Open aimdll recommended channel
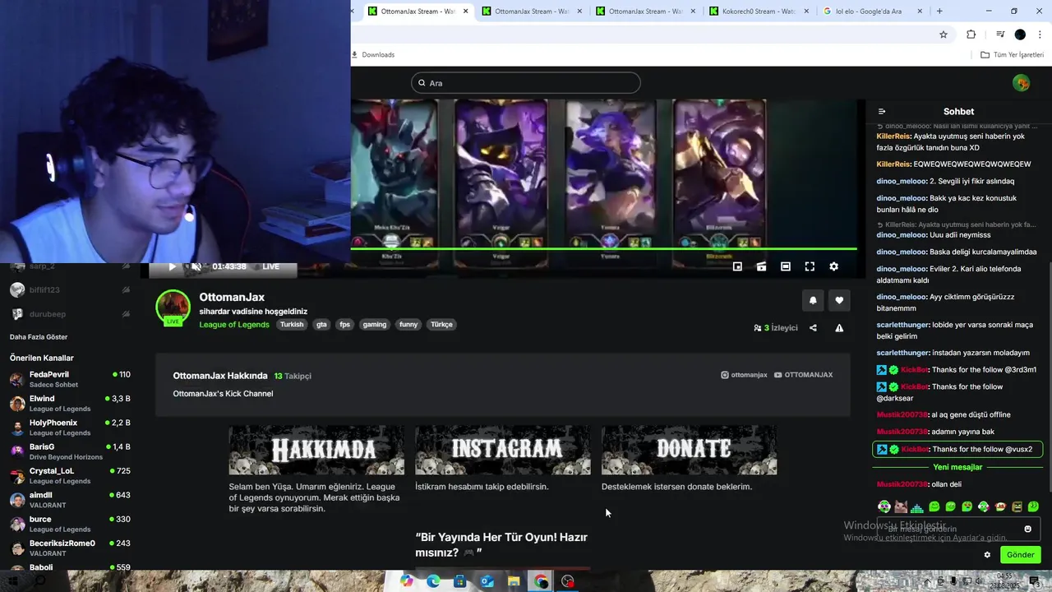The image size is (1052, 592). [x=70, y=500]
